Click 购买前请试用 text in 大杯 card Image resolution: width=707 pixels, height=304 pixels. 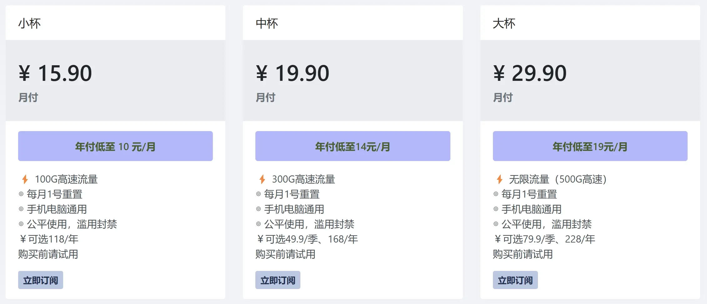tap(523, 254)
